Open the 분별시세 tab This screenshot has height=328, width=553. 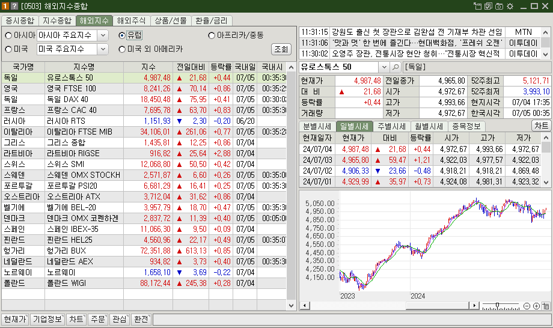[x=317, y=126]
